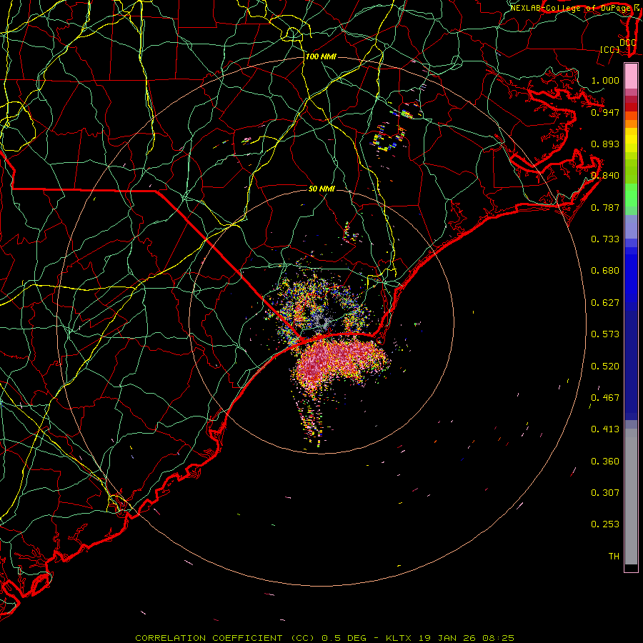Click the 0.787 scale value

605,207
